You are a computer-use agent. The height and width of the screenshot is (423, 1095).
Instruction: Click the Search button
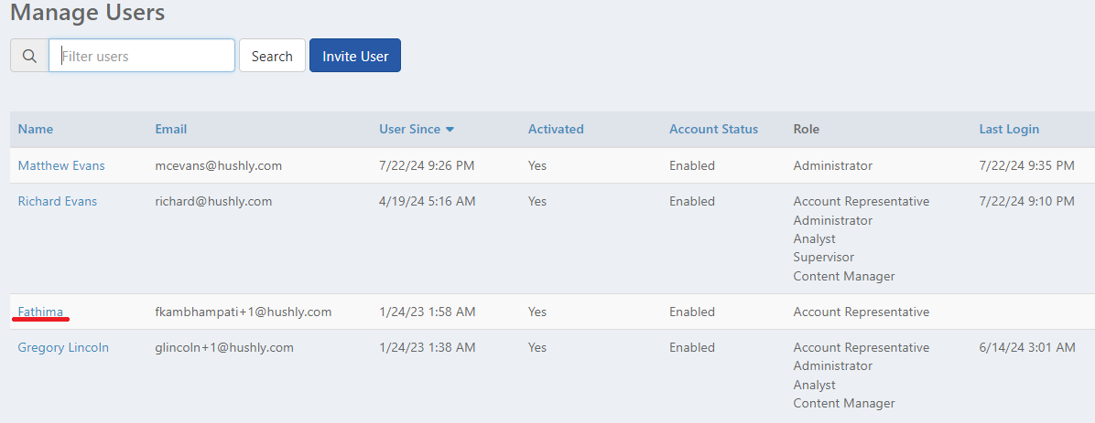click(x=272, y=56)
